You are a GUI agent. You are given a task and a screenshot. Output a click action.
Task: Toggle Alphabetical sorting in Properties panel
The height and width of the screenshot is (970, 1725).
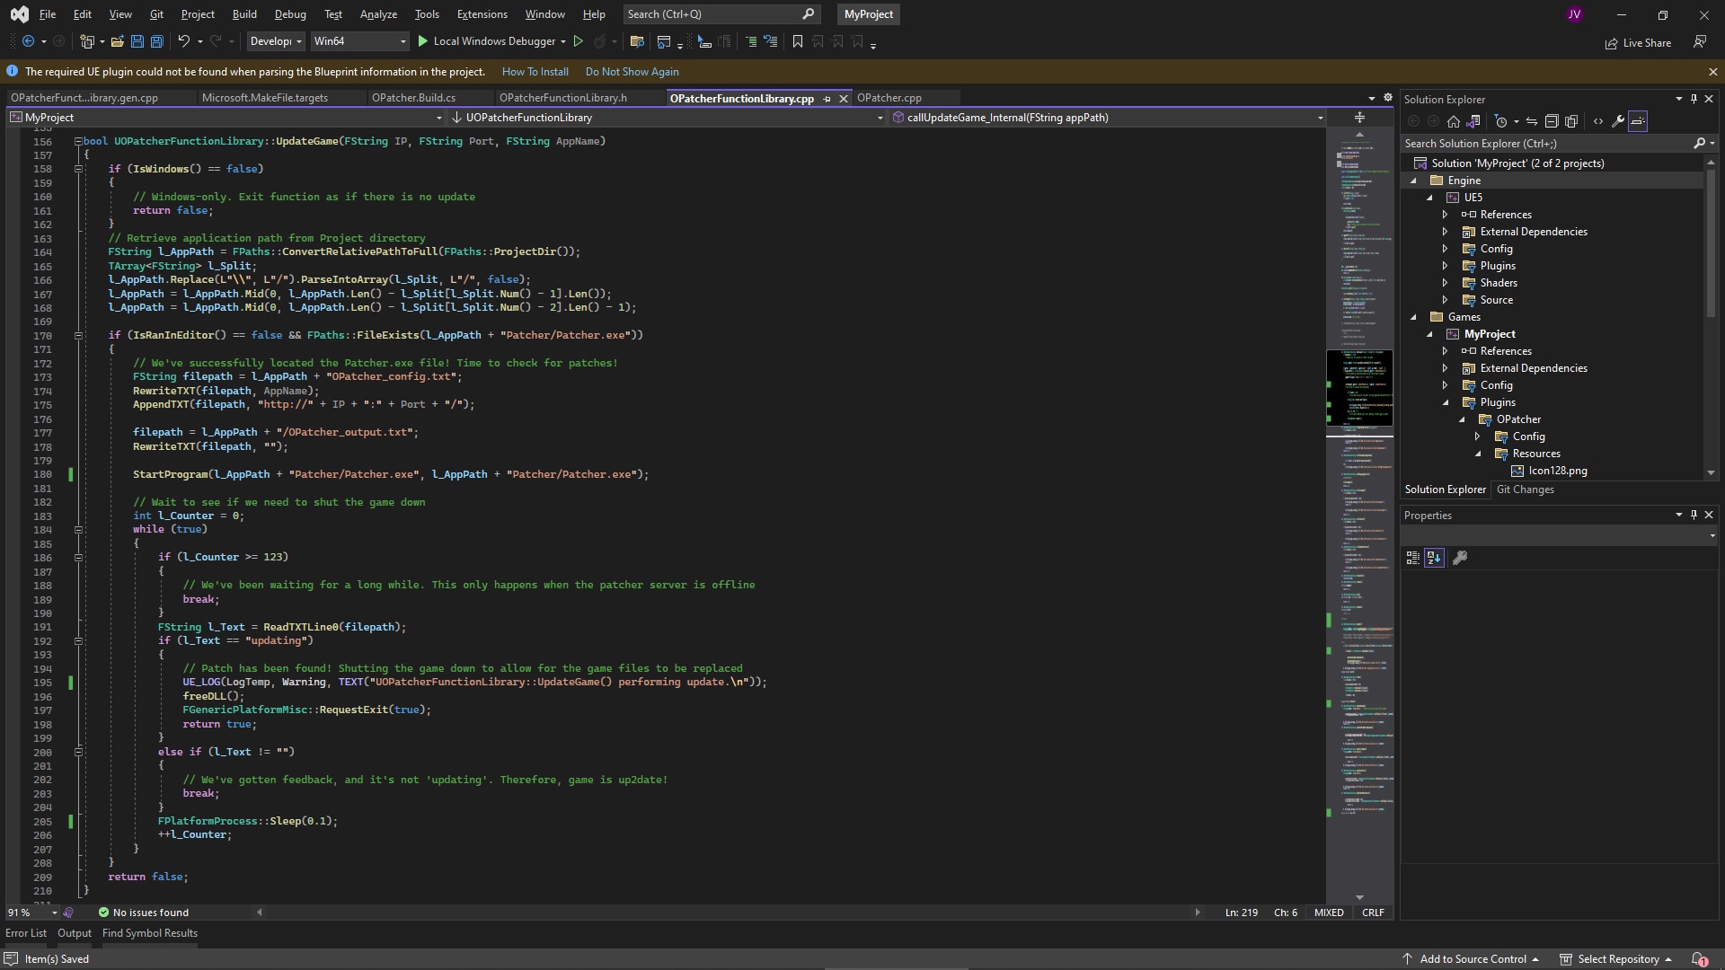pyautogui.click(x=1434, y=558)
